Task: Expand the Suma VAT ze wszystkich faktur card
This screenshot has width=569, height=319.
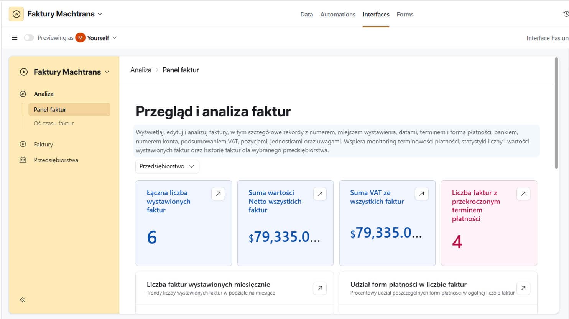Action: 421,194
